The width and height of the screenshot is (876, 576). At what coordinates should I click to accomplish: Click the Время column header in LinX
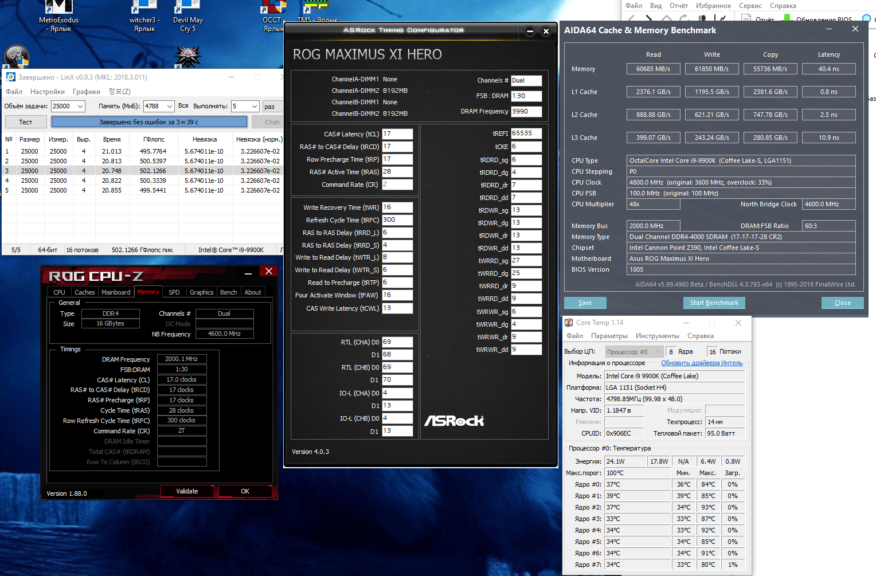point(112,139)
